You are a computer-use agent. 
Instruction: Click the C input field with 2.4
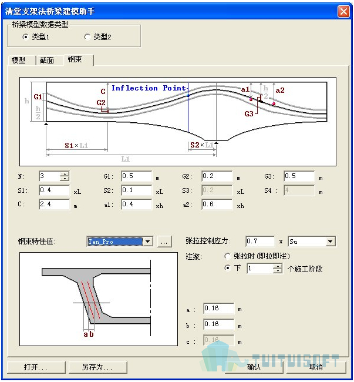click(55, 204)
